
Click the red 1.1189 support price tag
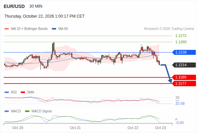click(x=184, y=77)
